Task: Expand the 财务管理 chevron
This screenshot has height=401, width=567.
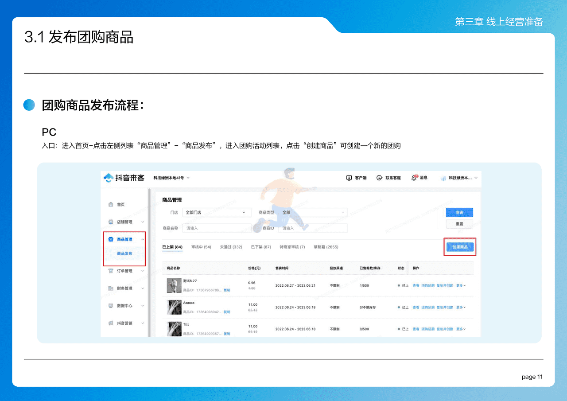Action: (143, 288)
